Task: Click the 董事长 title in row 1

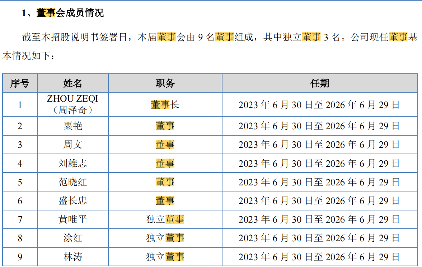Action: click(165, 105)
